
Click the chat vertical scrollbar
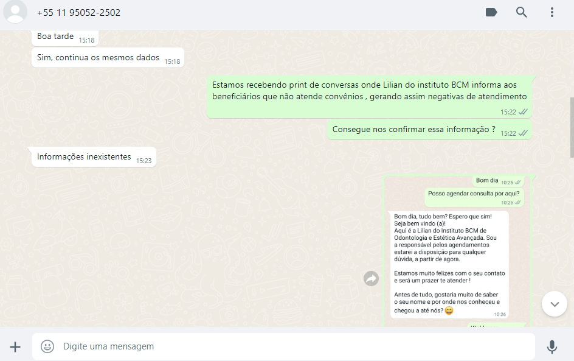572,128
